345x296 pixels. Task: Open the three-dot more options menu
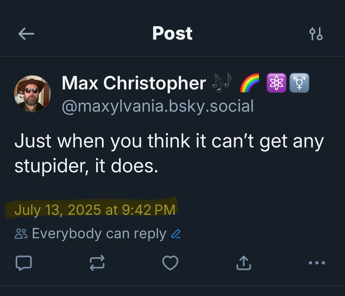[x=317, y=263]
